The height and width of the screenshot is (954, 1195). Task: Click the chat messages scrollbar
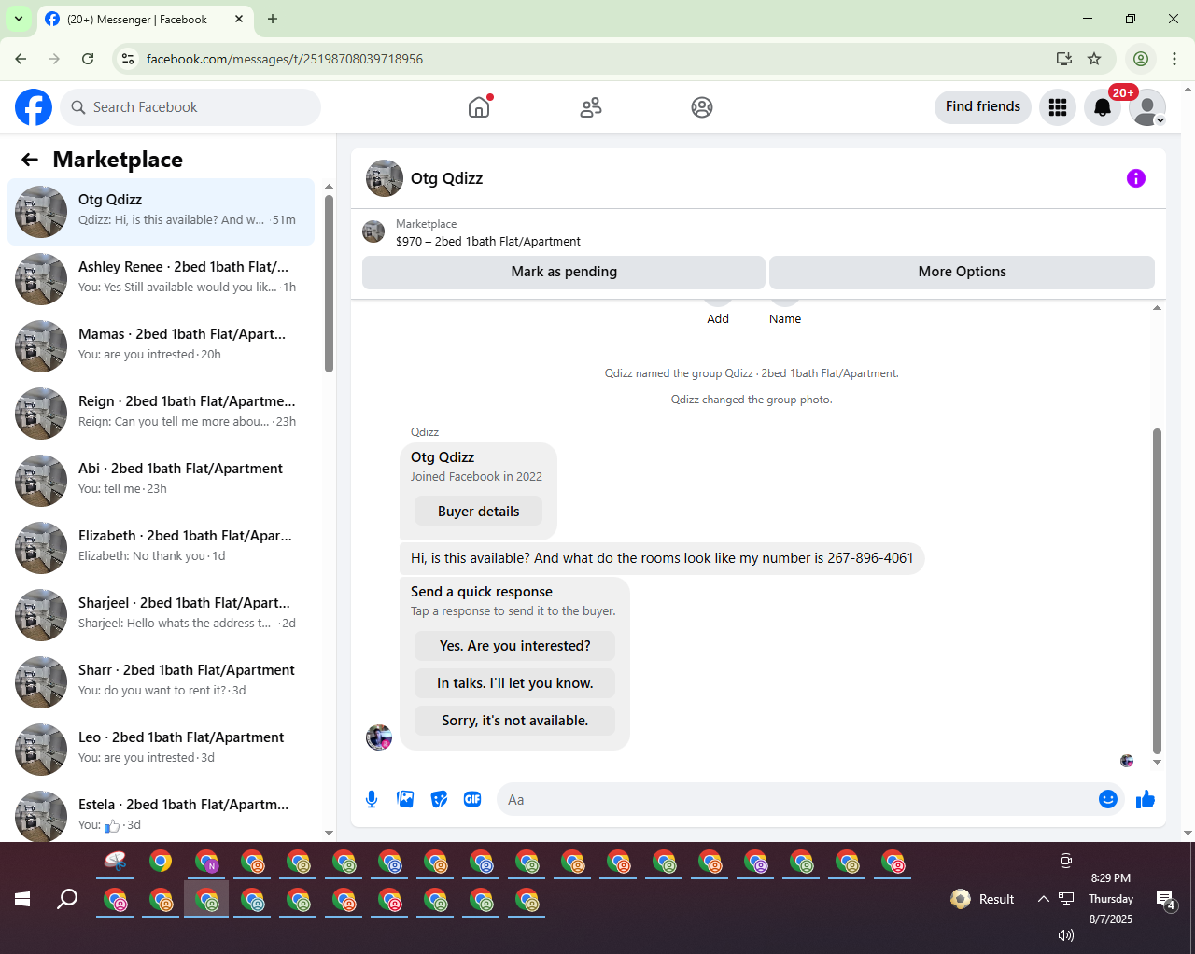point(1158,590)
